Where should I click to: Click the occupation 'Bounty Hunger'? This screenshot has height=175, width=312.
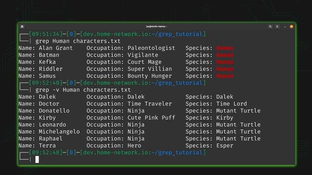(x=150, y=76)
